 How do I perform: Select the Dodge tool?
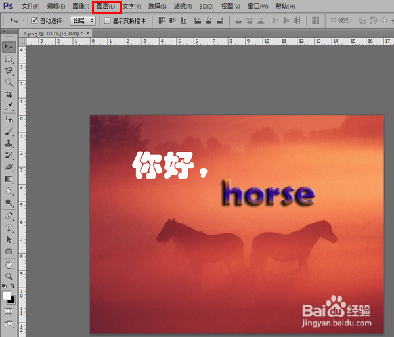pyautogui.click(x=9, y=203)
